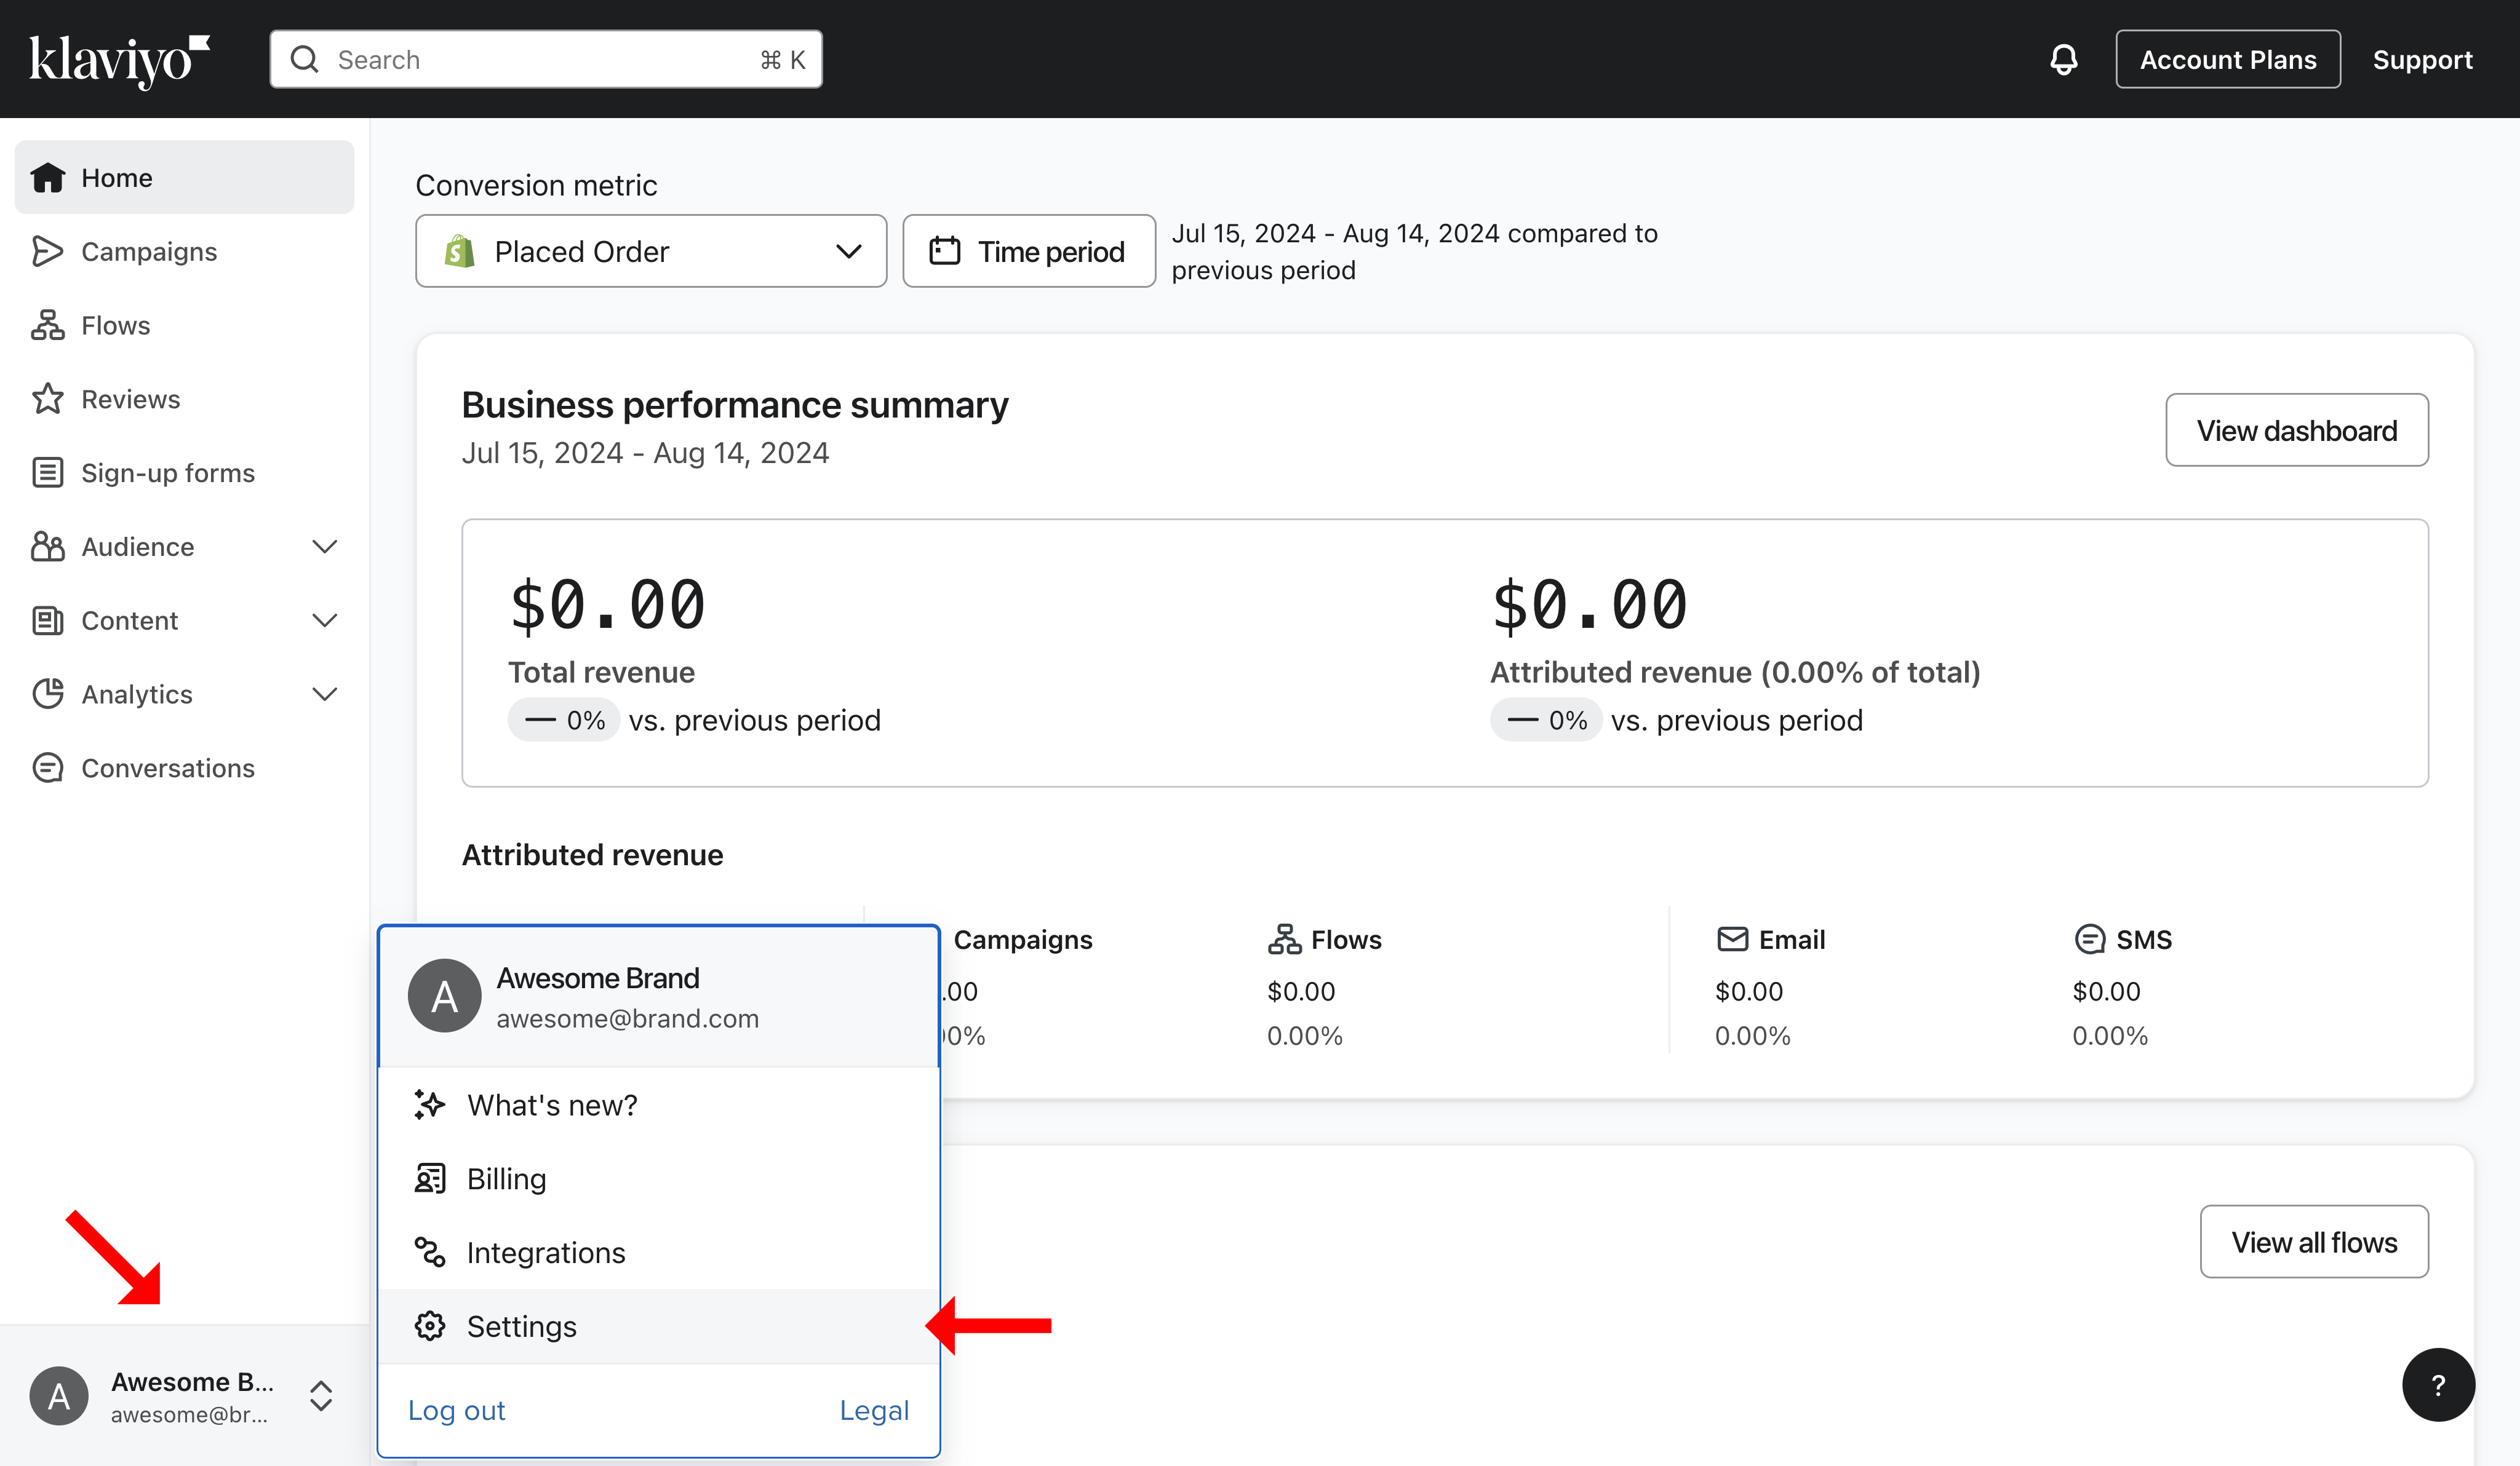Expand the Audience section chevron

pyautogui.click(x=325, y=547)
